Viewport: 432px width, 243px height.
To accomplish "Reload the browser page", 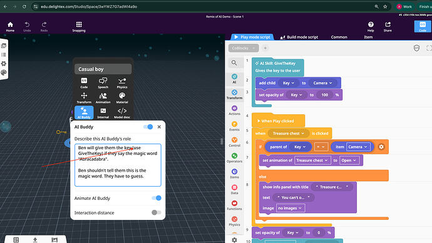I will coord(24,7).
